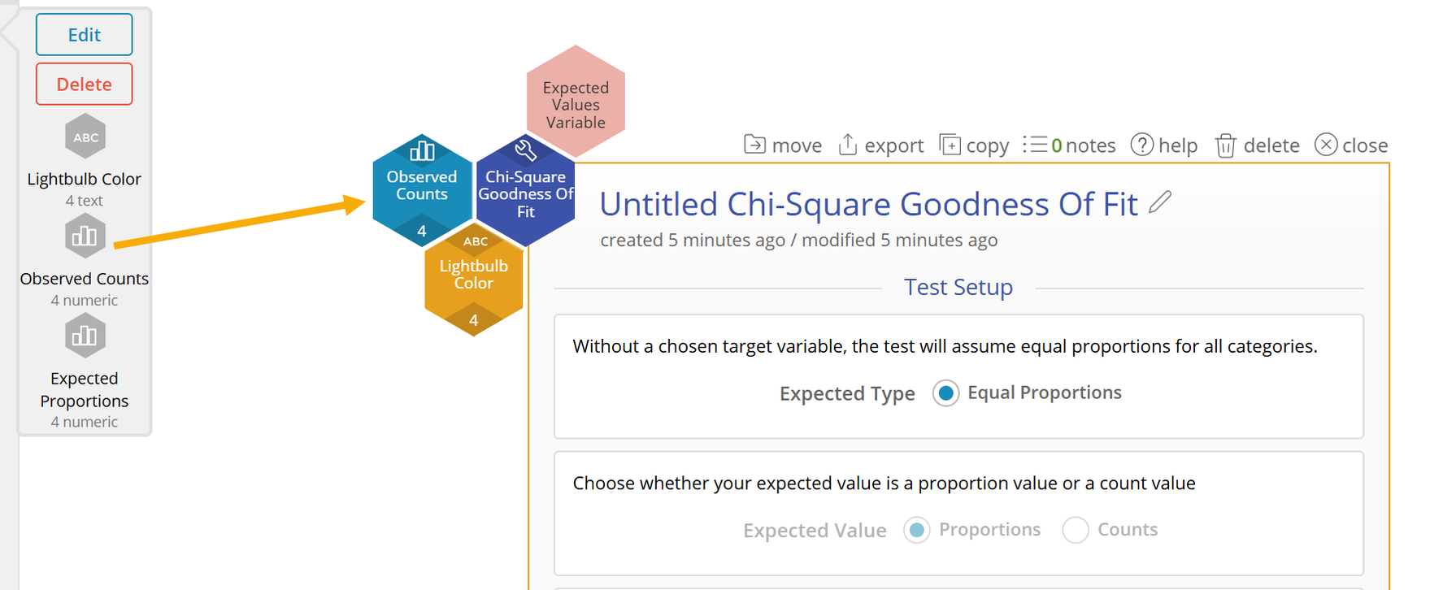Image resolution: width=1456 pixels, height=590 pixels.
Task: Click the pencil icon to rename the title
Action: click(x=1160, y=202)
